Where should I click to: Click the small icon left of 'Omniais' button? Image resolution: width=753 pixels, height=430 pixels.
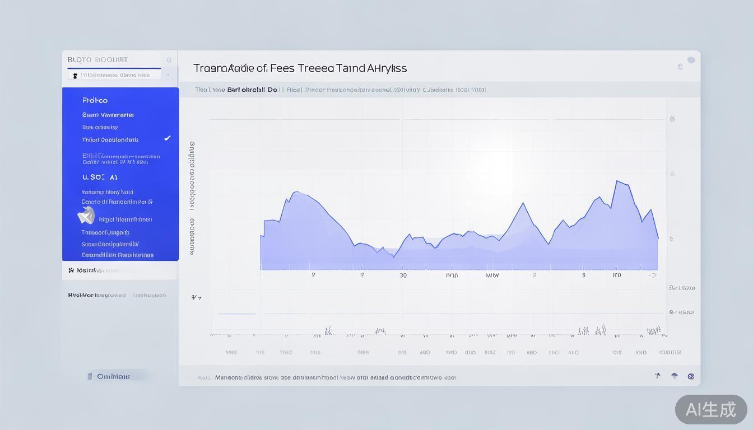point(90,376)
